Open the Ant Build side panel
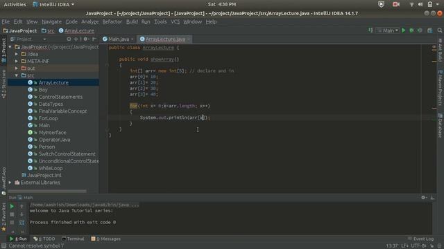Image resolution: width=444 pixels, height=249 pixels. [440, 50]
